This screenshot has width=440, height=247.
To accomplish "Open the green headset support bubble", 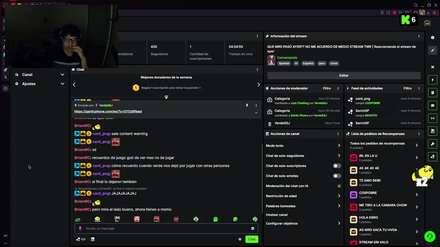I will [x=430, y=236].
